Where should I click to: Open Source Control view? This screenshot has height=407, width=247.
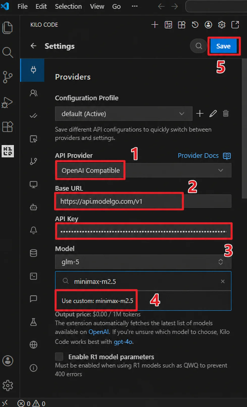8,77
